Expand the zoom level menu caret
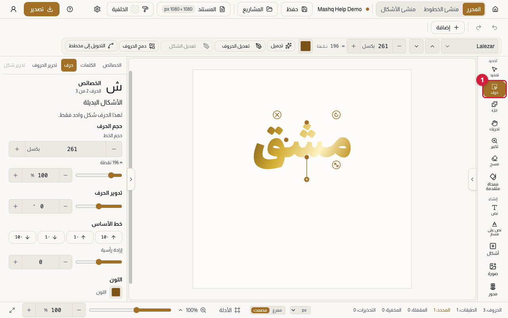Viewport: 508px width, 318px height. pyautogui.click(x=181, y=310)
